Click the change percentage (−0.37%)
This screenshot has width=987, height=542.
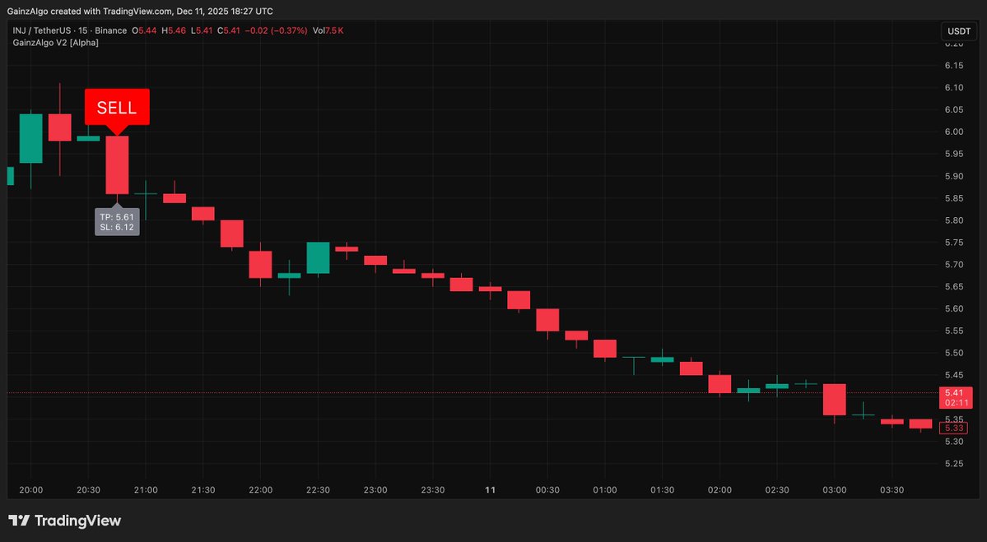pos(290,30)
